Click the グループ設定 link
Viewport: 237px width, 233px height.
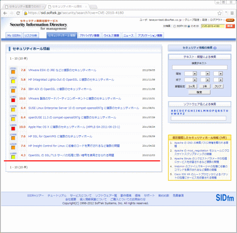pos(192,20)
